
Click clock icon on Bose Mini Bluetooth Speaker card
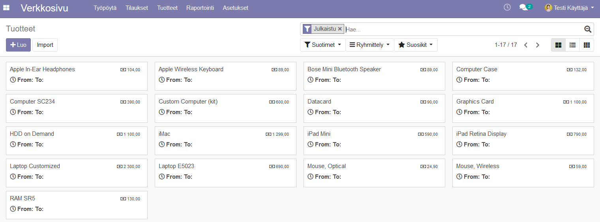pos(310,80)
